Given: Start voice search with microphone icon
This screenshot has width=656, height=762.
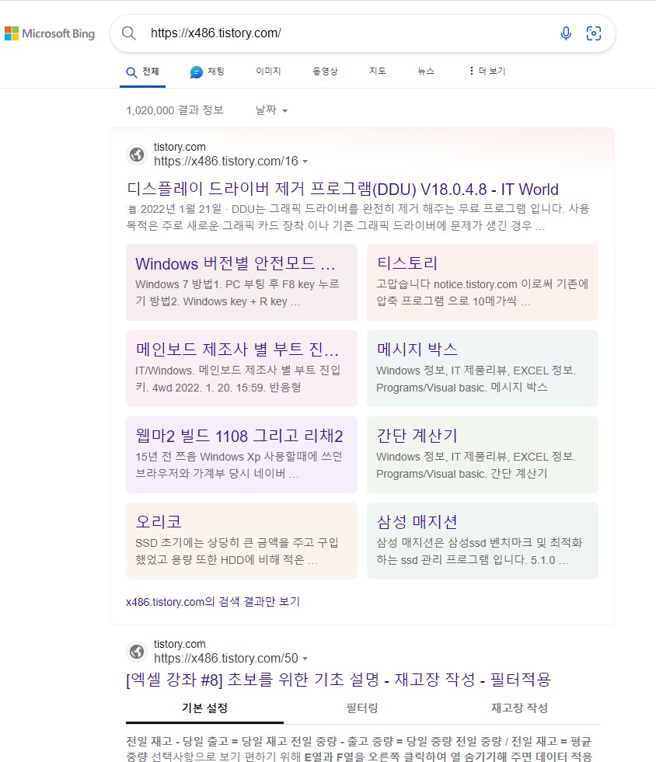Looking at the screenshot, I should (x=566, y=33).
